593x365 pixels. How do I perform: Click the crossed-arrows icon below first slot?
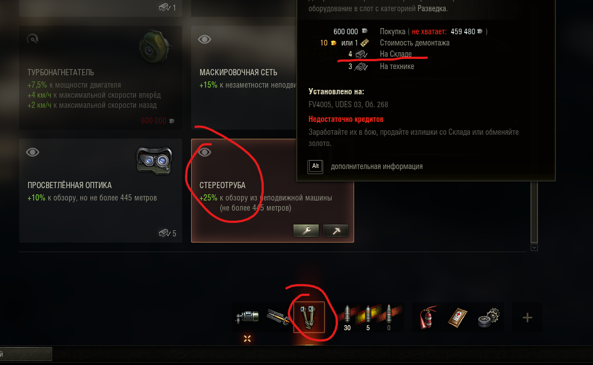point(247,339)
